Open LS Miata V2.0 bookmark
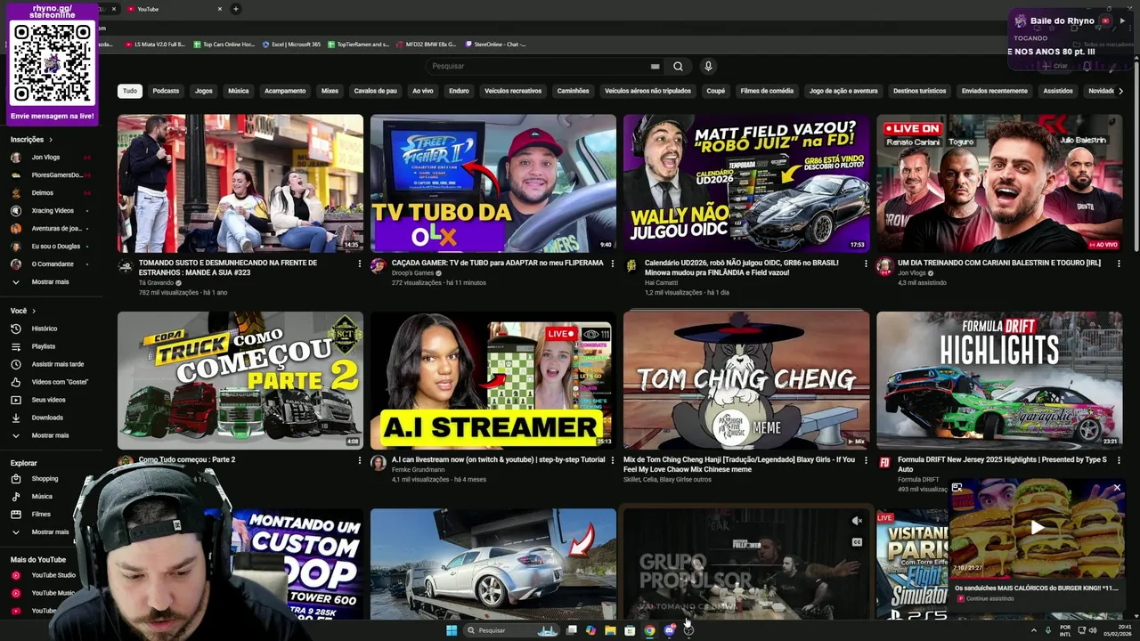This screenshot has width=1140, height=641. pos(155,44)
